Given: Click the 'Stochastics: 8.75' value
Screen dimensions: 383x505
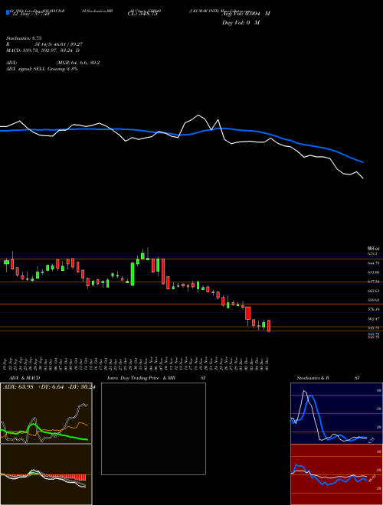Looking at the screenshot, I should click(24, 38).
